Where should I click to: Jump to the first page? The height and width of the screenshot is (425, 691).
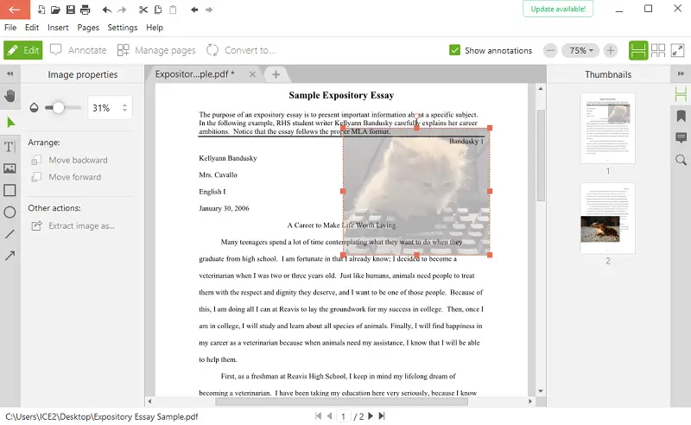[318, 416]
